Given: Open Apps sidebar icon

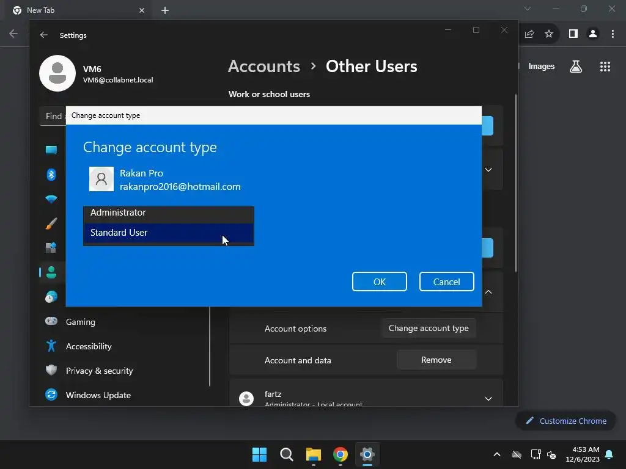Looking at the screenshot, I should 51,248.
